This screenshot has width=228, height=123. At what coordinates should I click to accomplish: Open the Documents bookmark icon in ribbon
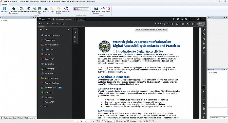coord(5,9)
